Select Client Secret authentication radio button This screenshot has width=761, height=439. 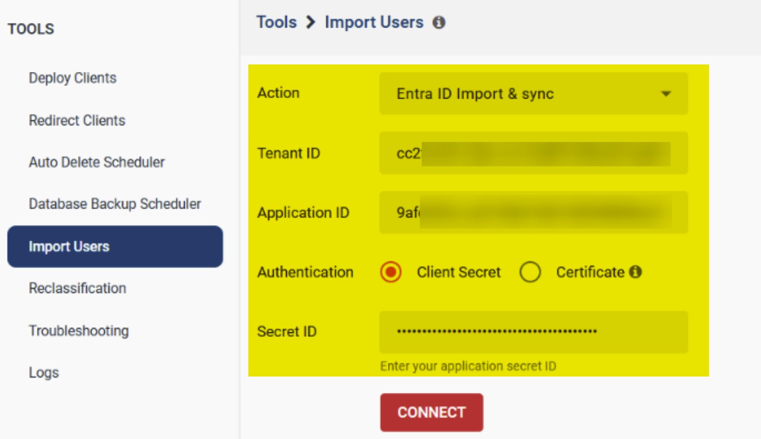391,272
